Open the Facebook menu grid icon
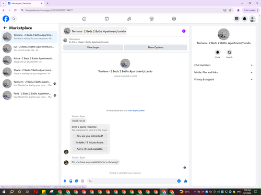 pyautogui.click(x=236, y=19)
